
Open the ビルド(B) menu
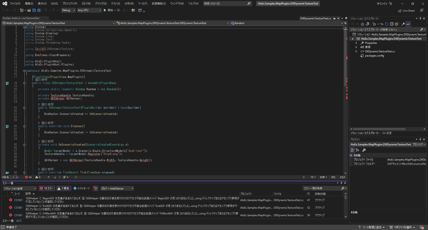[86, 3]
